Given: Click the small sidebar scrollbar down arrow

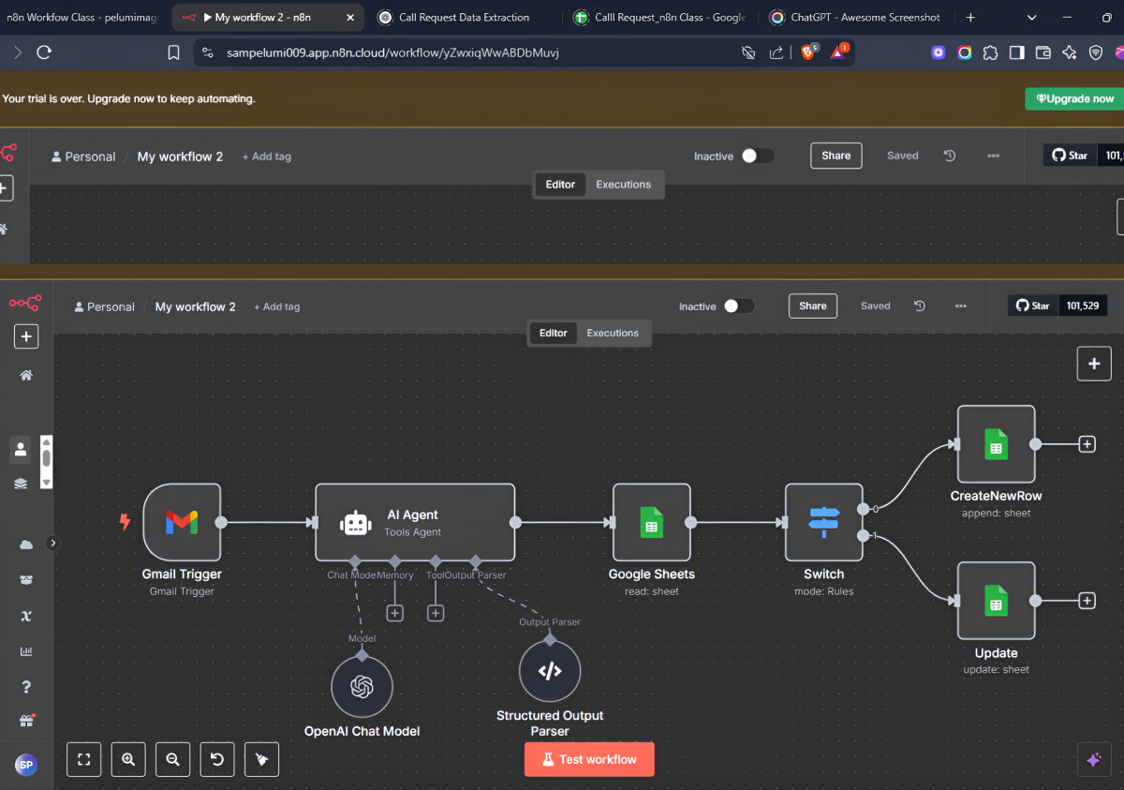Looking at the screenshot, I should (46, 481).
